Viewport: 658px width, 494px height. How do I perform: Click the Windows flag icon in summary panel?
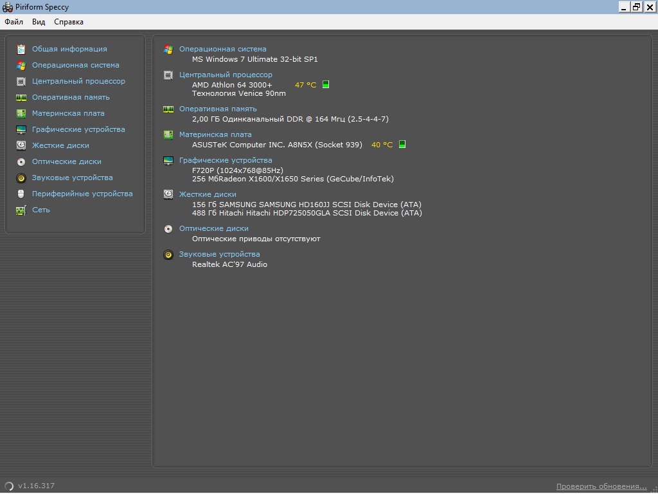tap(168, 49)
